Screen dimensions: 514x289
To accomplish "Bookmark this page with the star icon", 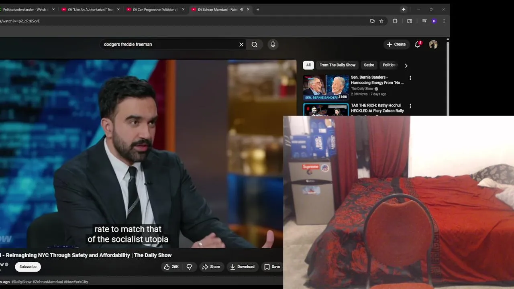I will 381,21.
